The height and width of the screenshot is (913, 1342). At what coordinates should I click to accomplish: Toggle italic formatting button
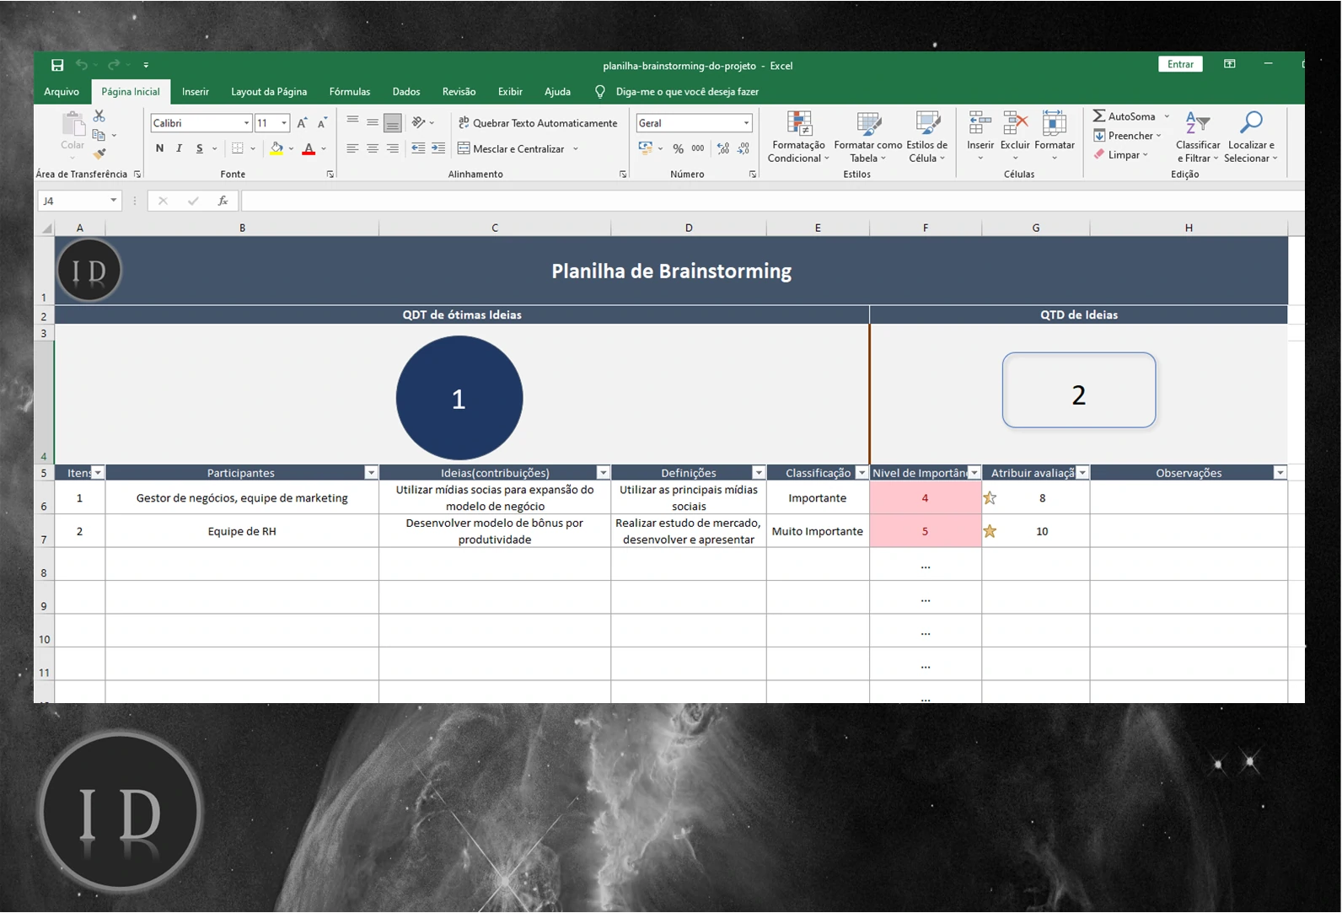click(x=179, y=148)
